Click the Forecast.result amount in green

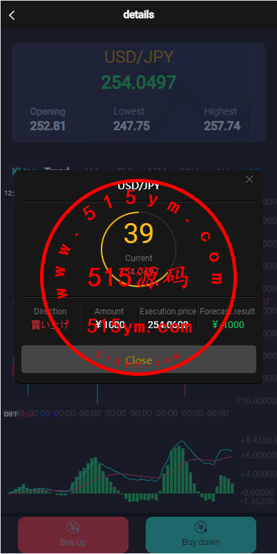(x=227, y=325)
